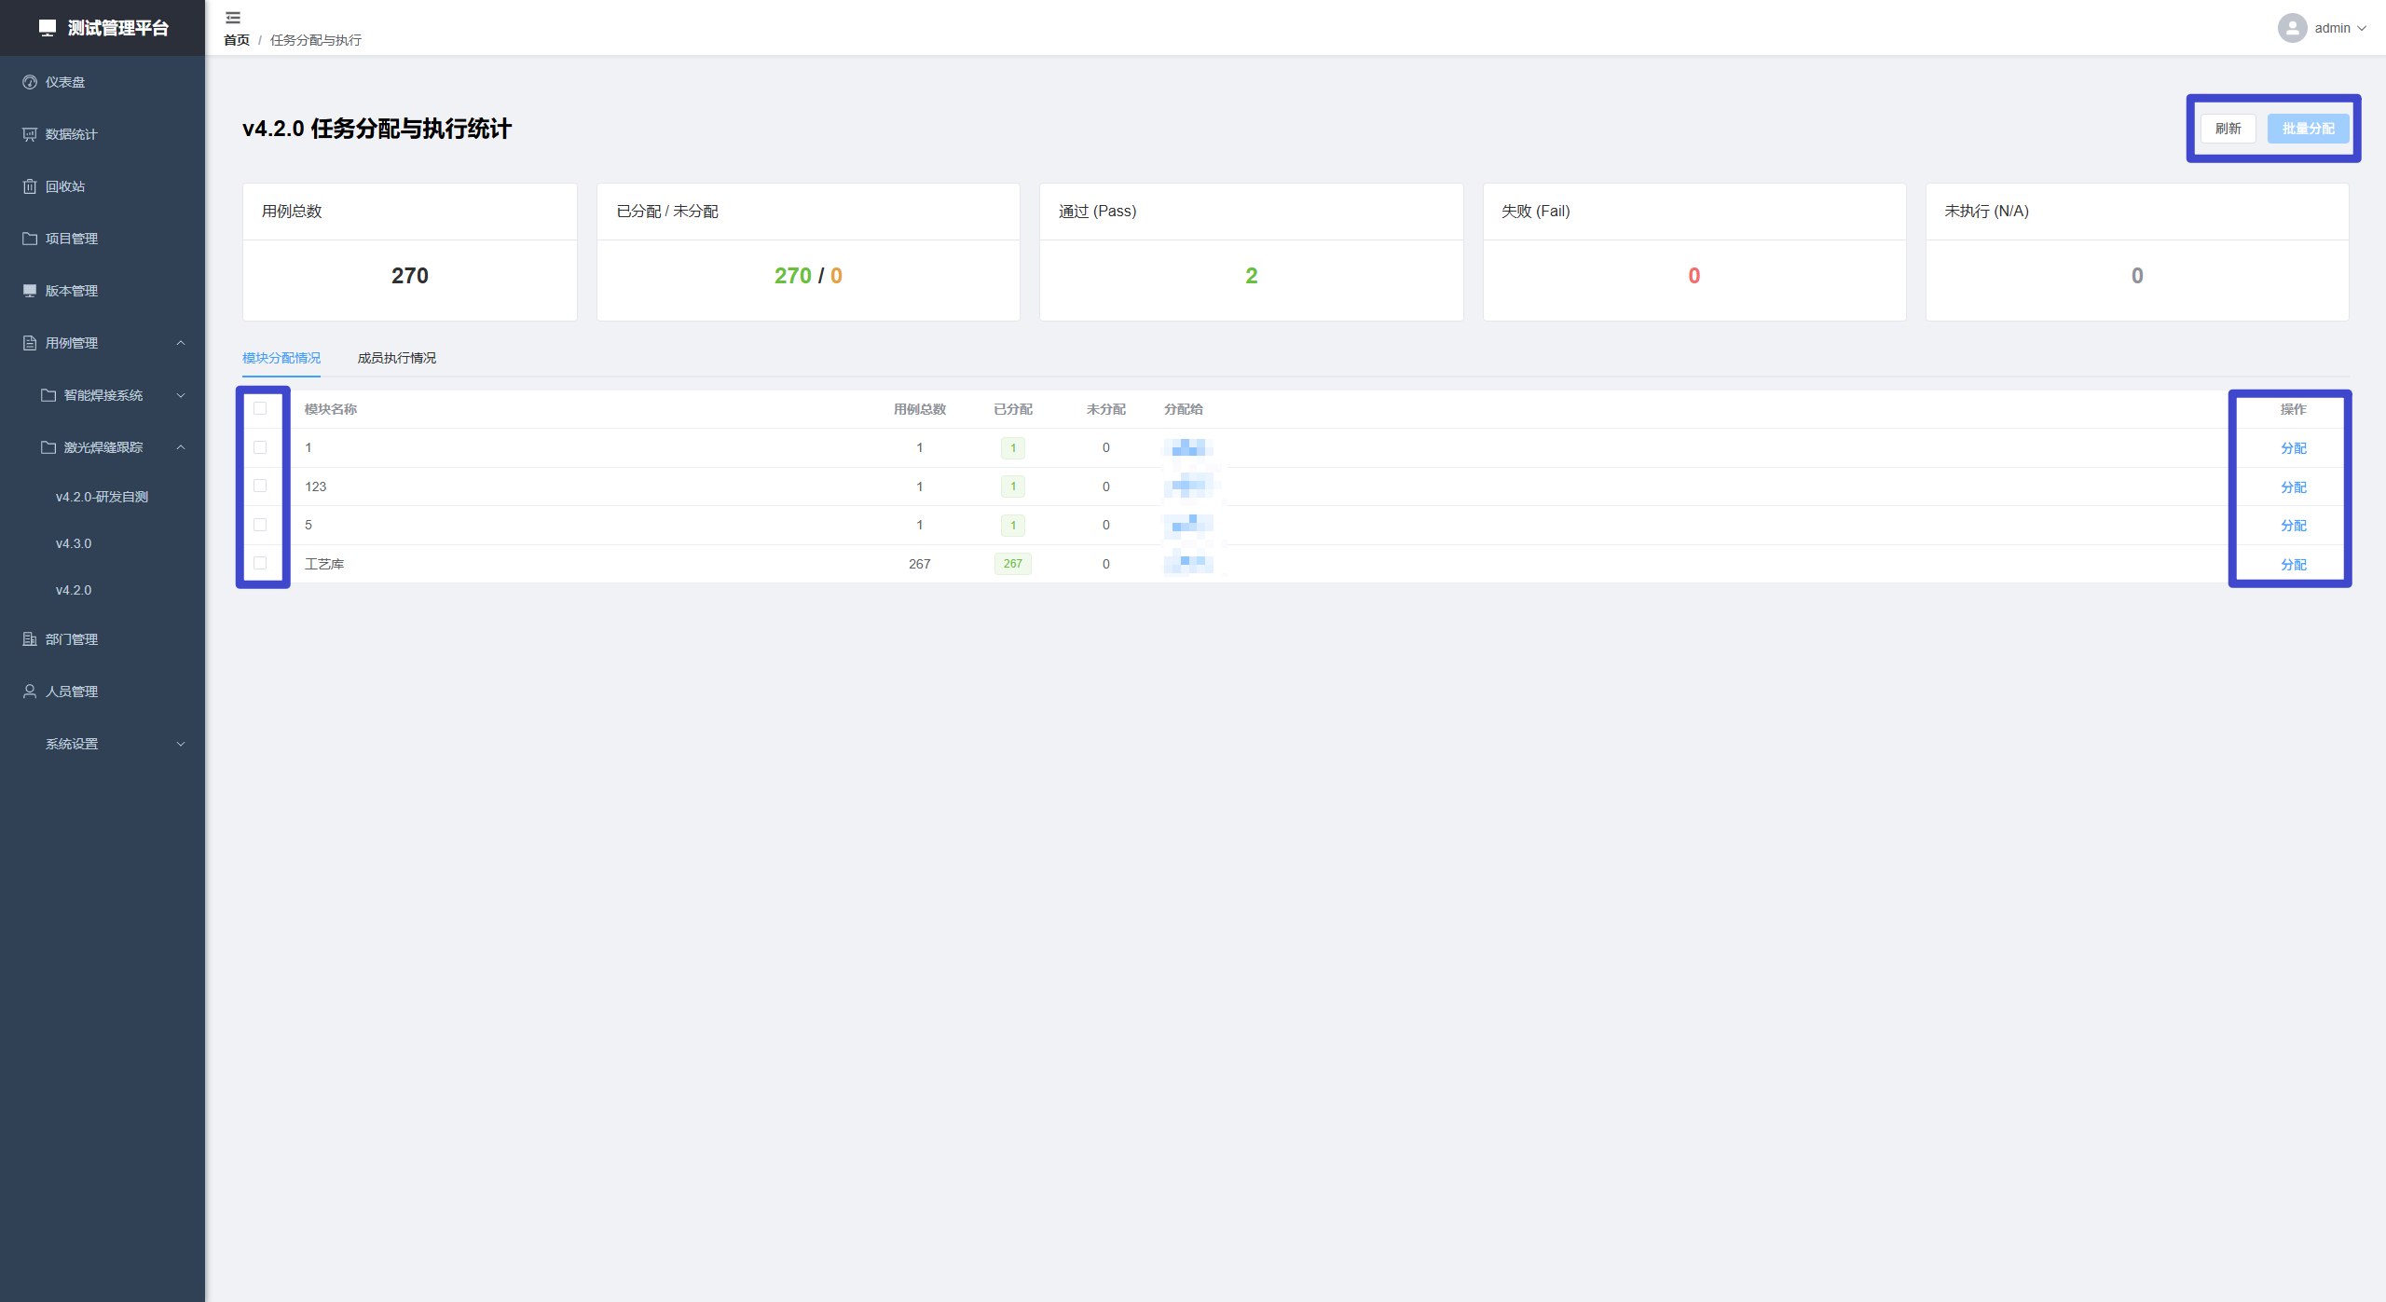2386x1302 pixels.
Task: Switch to the 成员执行情况 tab
Action: [396, 358]
